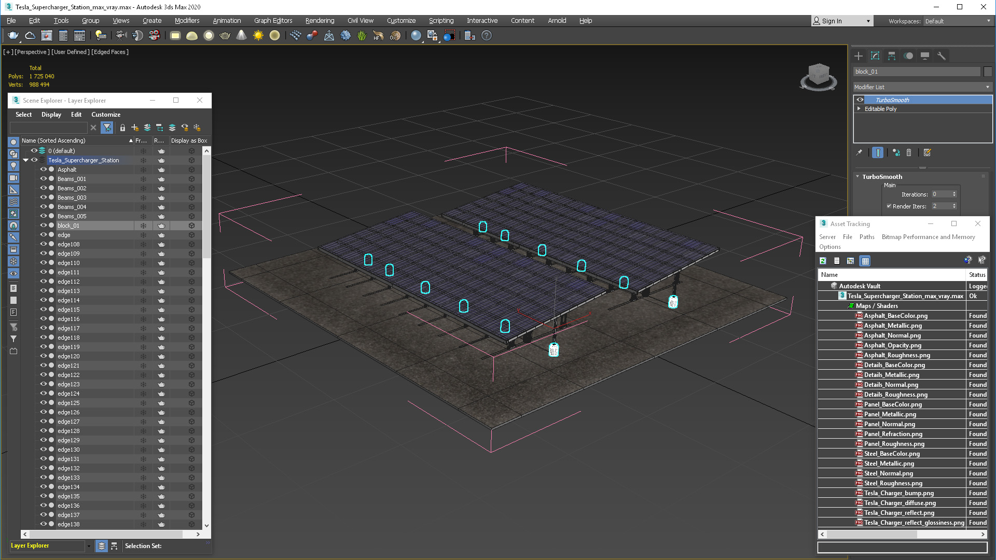Image resolution: width=996 pixels, height=560 pixels.
Task: Click the object color swatch next to block_01
Action: 988,72
